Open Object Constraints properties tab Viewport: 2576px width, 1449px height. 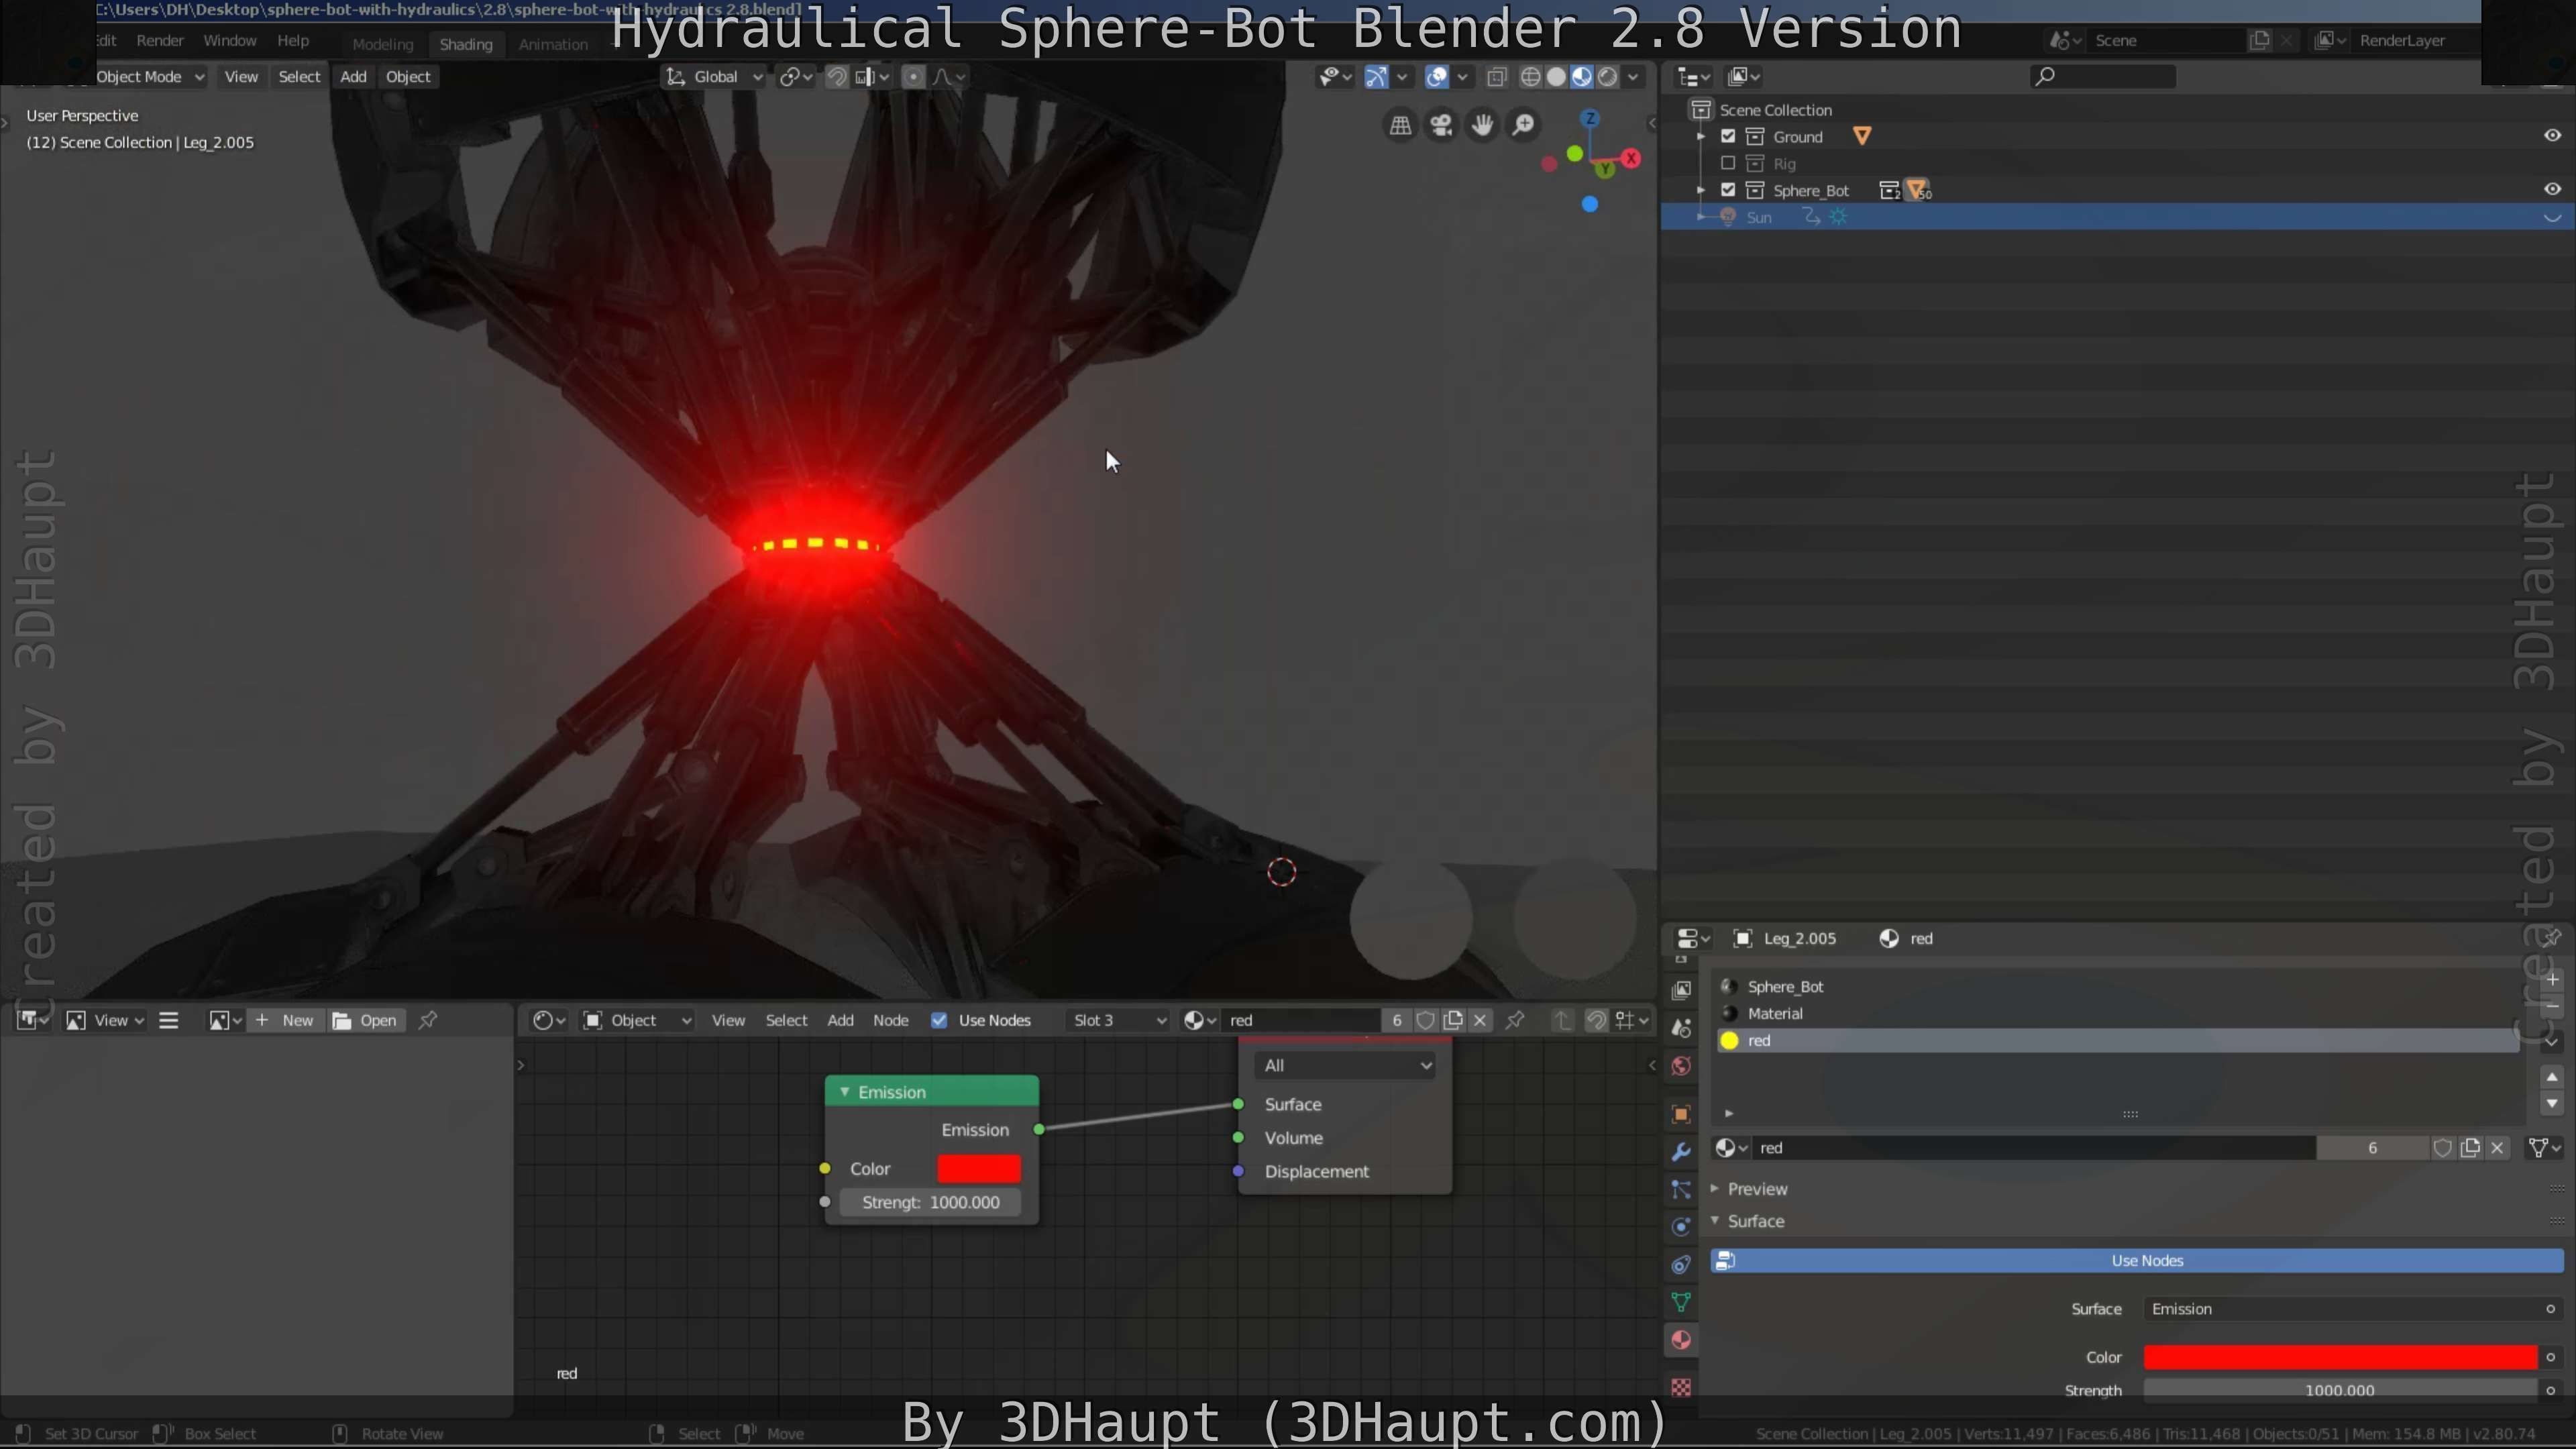[x=1681, y=1265]
